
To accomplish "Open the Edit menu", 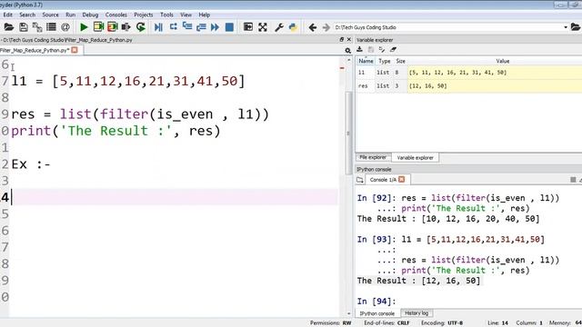I will (8, 15).
